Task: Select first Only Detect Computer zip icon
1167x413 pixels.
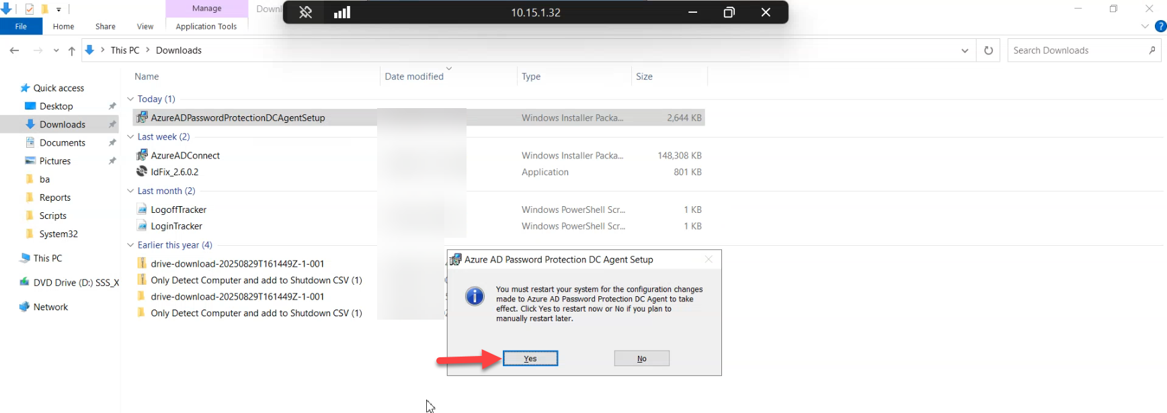Action: (x=142, y=280)
